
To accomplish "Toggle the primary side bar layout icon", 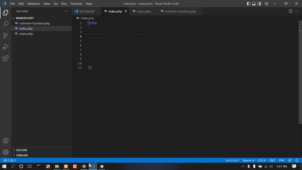I will 249,4.
